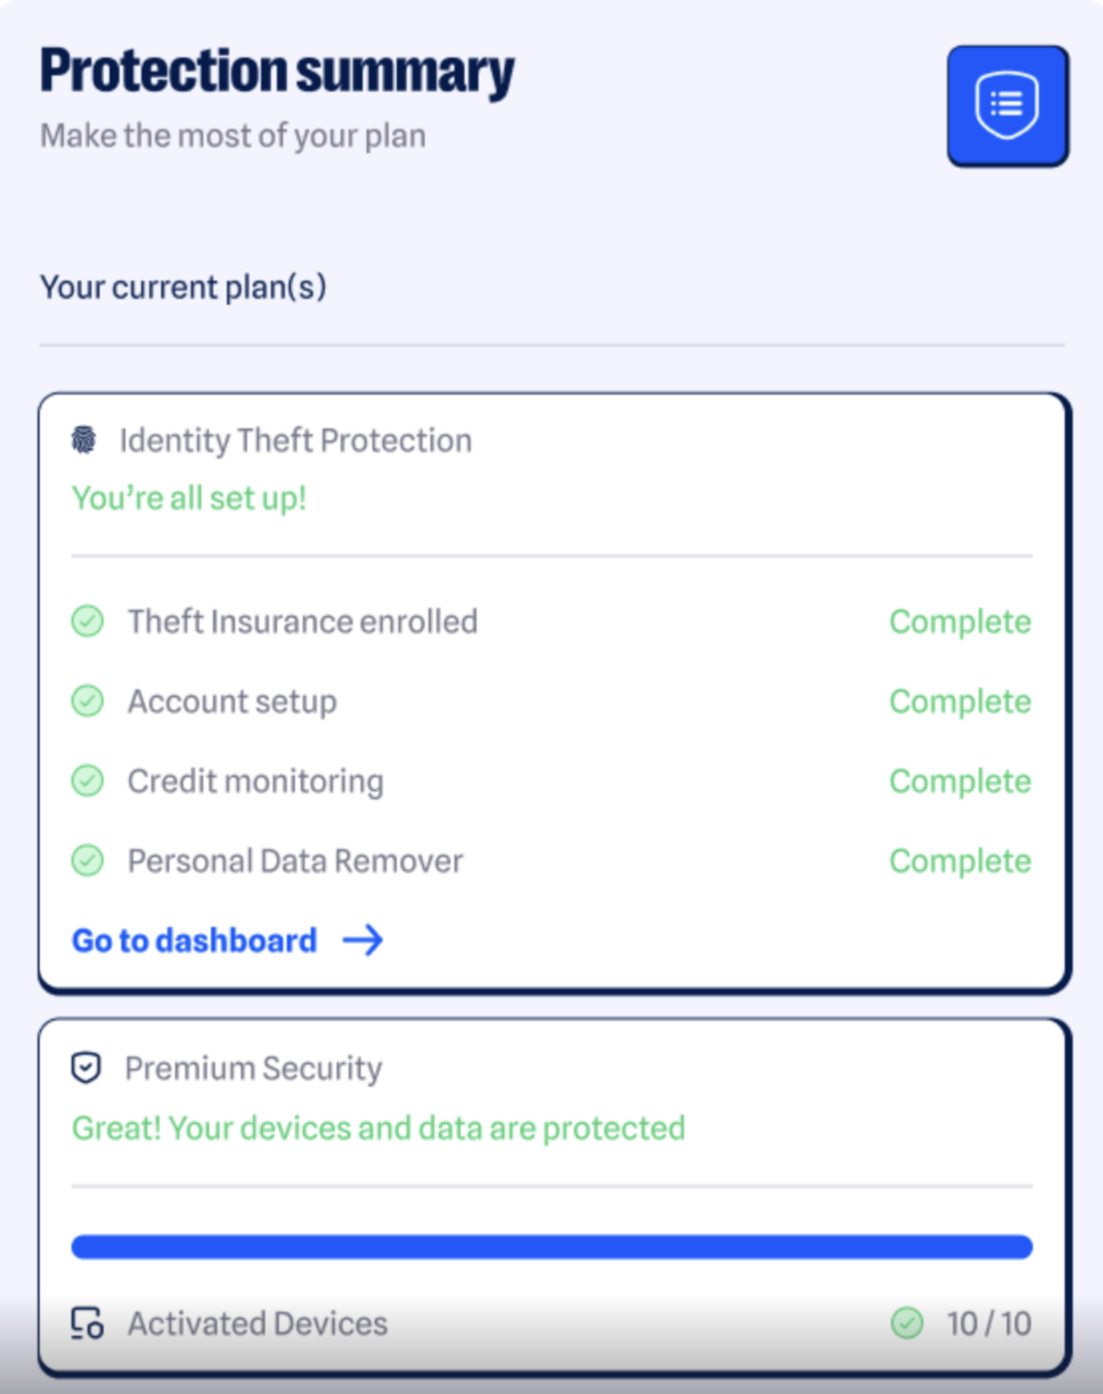Viewport: 1103px width, 1394px height.
Task: Click the Credit monitoring Complete status
Action: click(x=959, y=781)
